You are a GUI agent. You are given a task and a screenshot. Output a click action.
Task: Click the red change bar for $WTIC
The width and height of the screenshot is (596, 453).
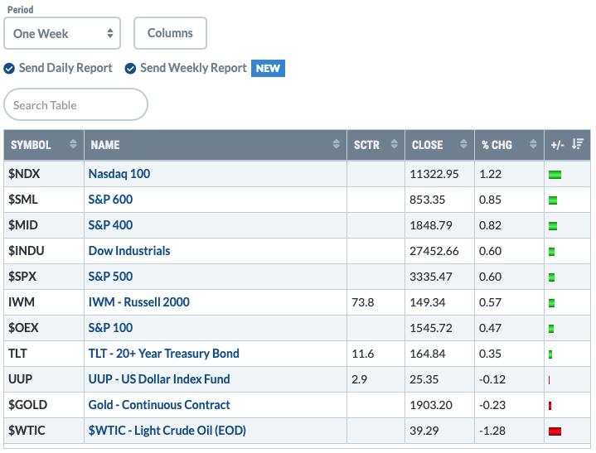[555, 431]
